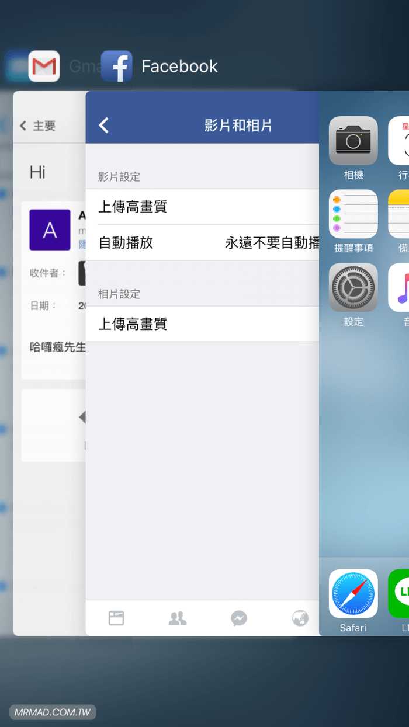409x727 pixels.
Task: Open Facebook friend requests tab icon
Action: click(x=178, y=618)
